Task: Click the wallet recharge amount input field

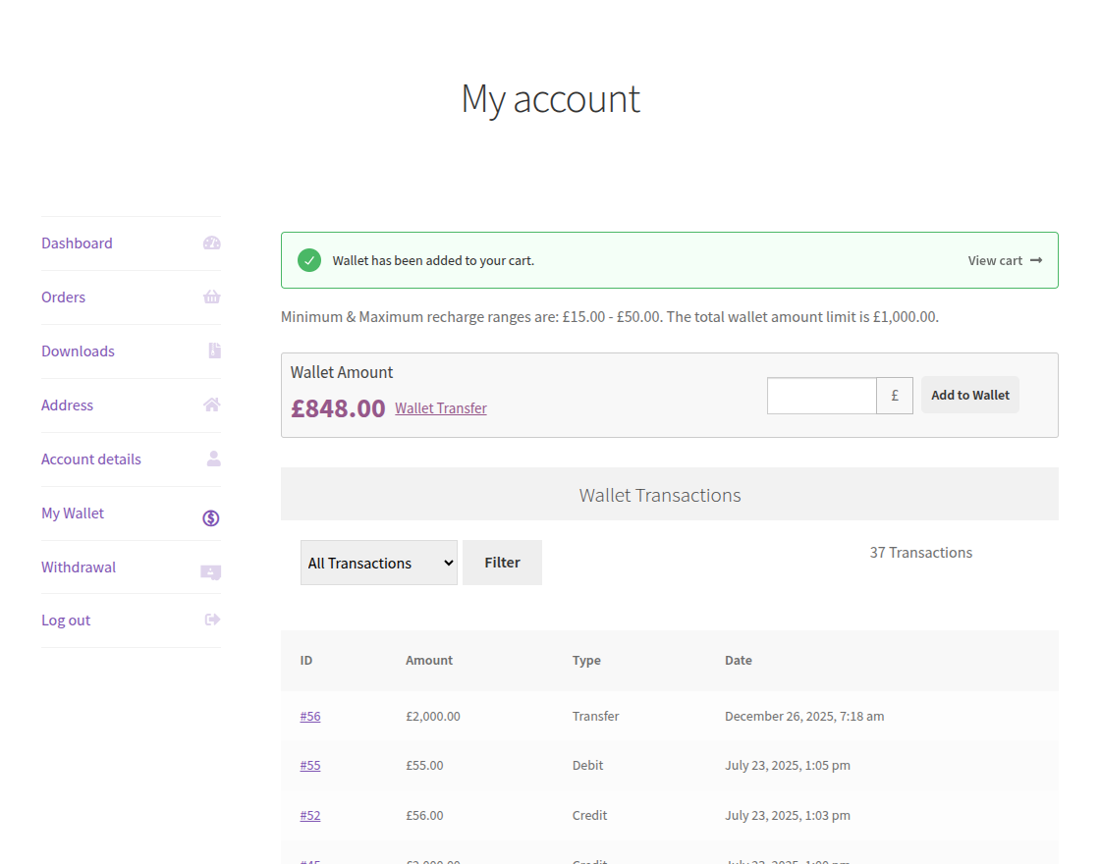Action: tap(821, 395)
